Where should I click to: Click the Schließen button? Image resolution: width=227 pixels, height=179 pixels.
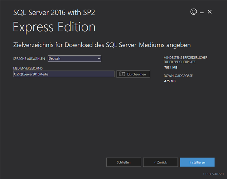point(124,162)
